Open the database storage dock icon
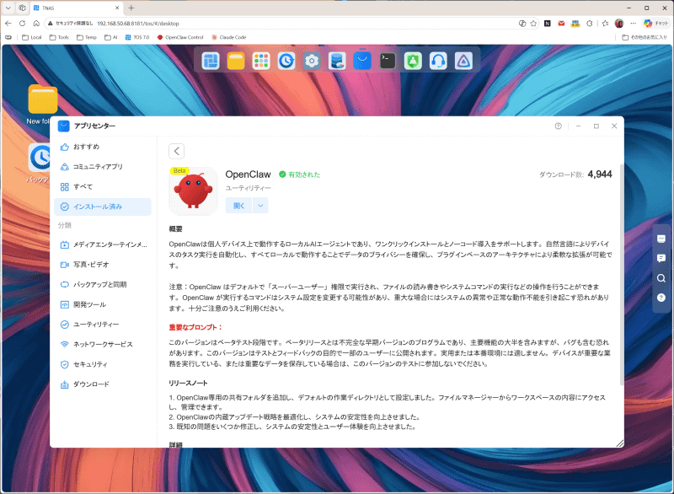This screenshot has width=674, height=494. [337, 61]
